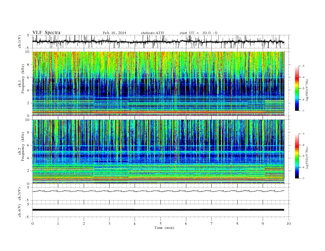Click the "8" kHz tick on ch.1 frequency axis
This screenshot has height=251, width=325.
(x=28, y=65)
